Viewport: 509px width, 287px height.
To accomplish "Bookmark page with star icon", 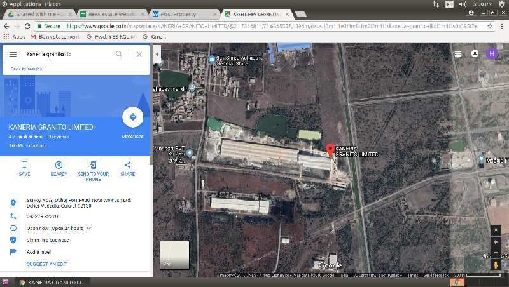I will point(490,26).
